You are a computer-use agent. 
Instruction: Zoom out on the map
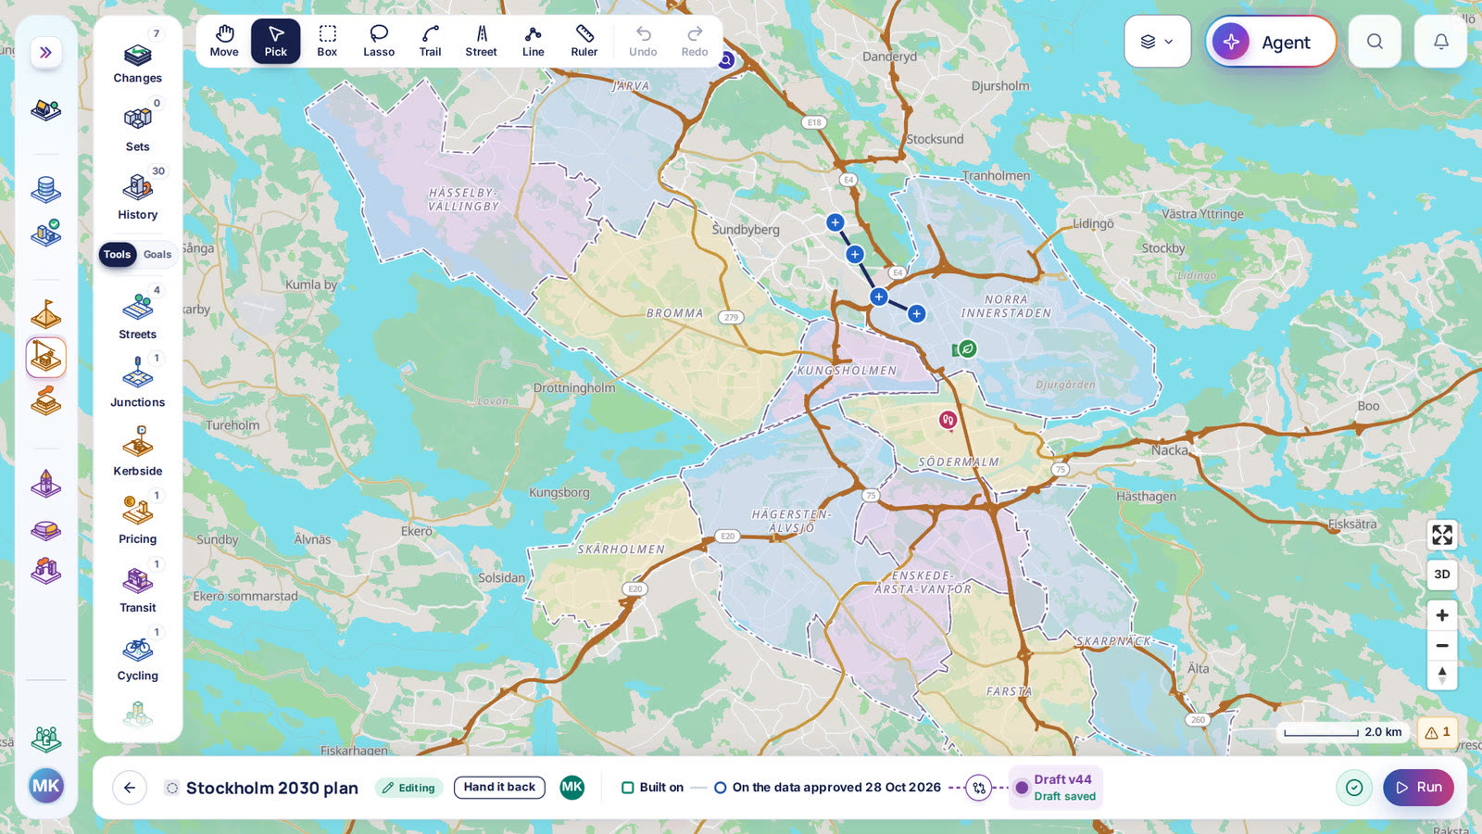(1442, 646)
